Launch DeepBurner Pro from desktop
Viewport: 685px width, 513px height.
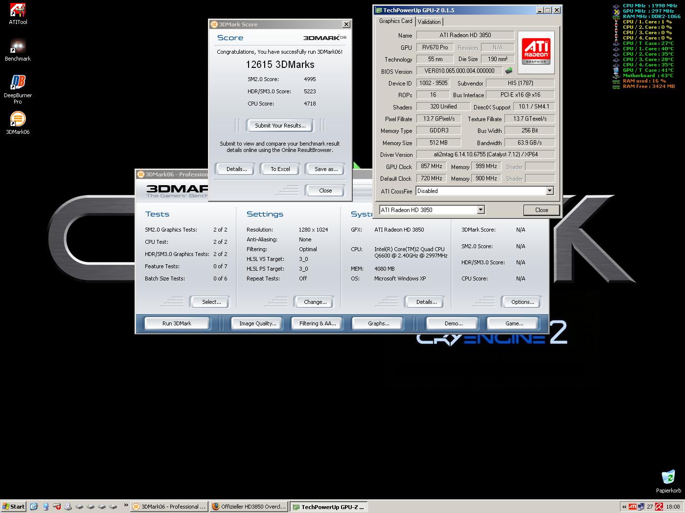click(18, 89)
